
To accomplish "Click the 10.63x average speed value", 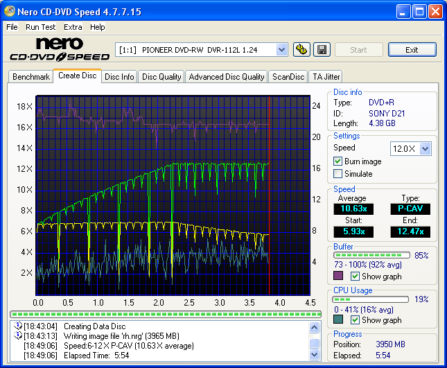I will (353, 209).
